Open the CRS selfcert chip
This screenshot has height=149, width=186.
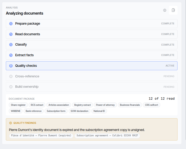coord(152,105)
